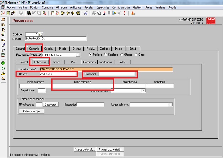Click the Inicio transmisión orange field

(106, 69)
